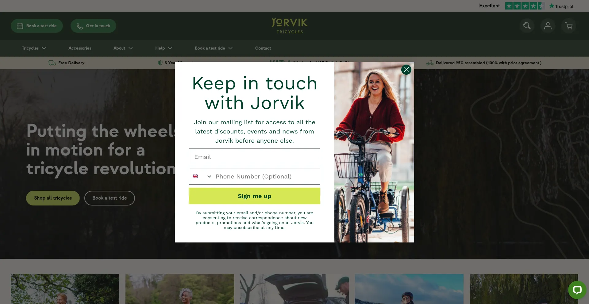589x304 pixels.
Task: Click the Trustpilot star rating
Action: coord(525,6)
